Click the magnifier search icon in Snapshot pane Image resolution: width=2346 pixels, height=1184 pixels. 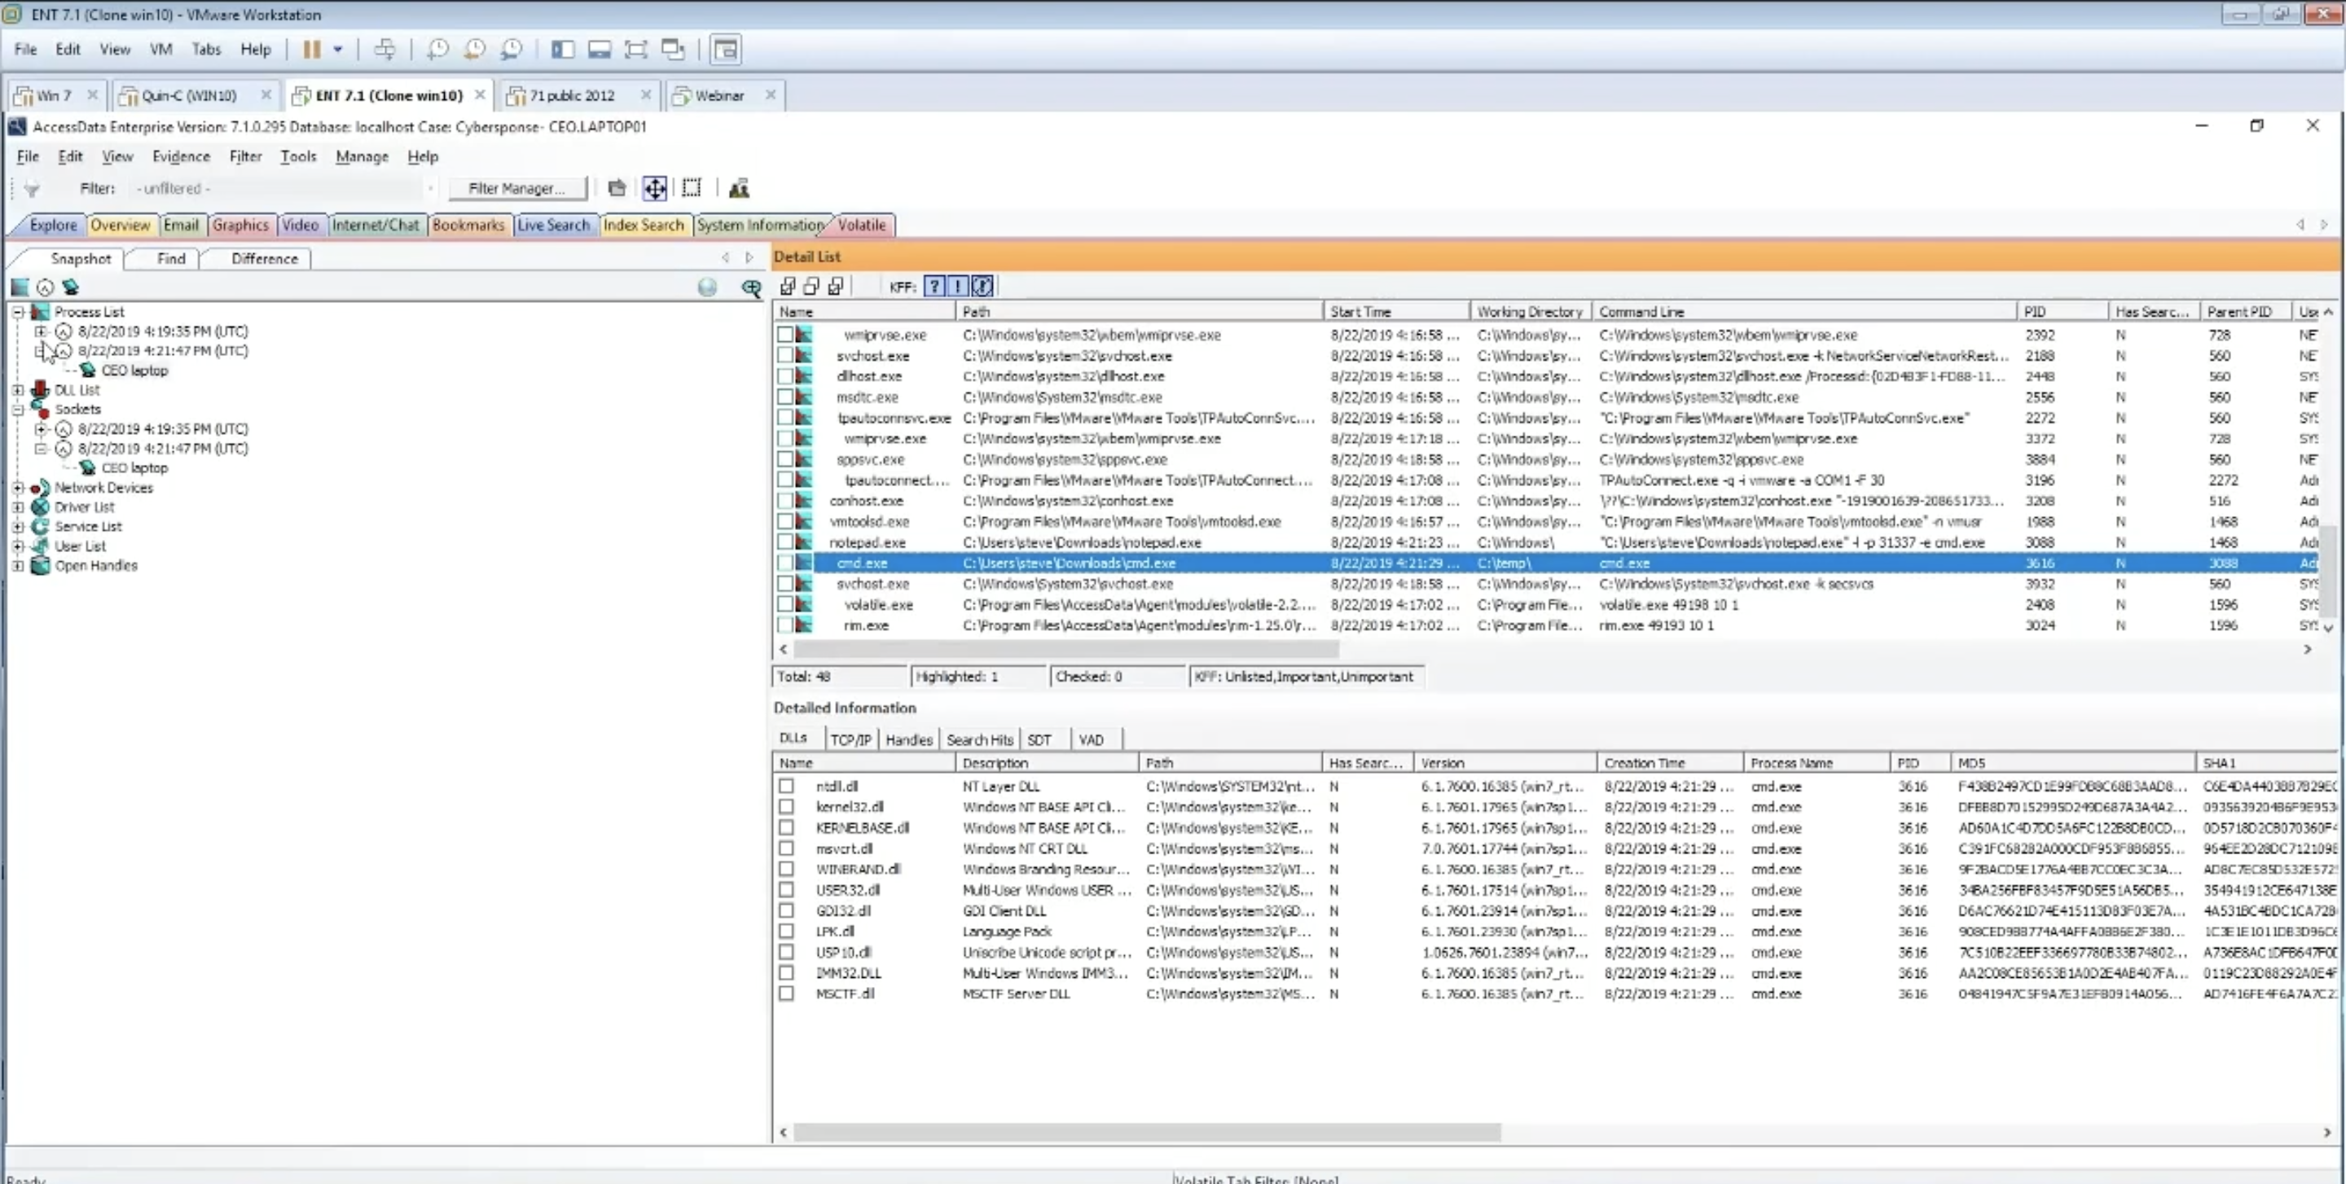(751, 287)
